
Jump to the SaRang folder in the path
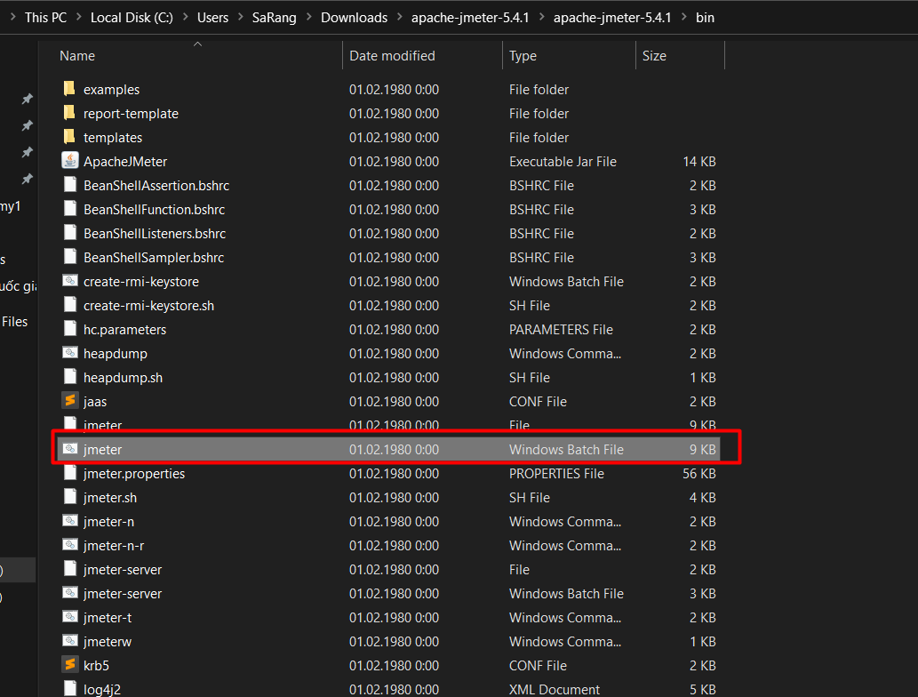coord(274,18)
